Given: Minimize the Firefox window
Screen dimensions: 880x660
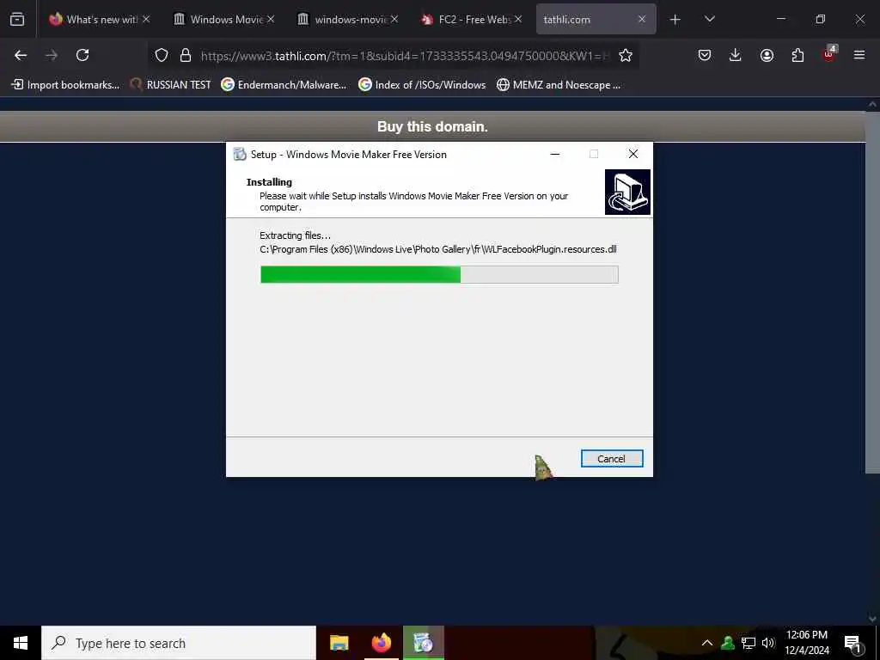Looking at the screenshot, I should (x=781, y=19).
